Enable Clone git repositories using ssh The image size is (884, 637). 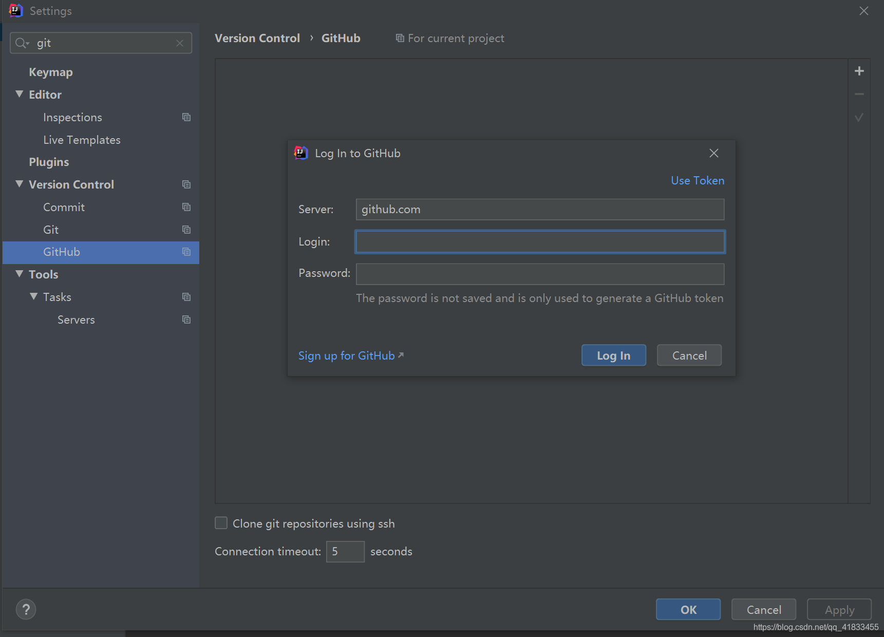click(x=221, y=523)
